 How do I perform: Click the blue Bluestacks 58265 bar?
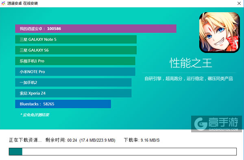pos(63,104)
